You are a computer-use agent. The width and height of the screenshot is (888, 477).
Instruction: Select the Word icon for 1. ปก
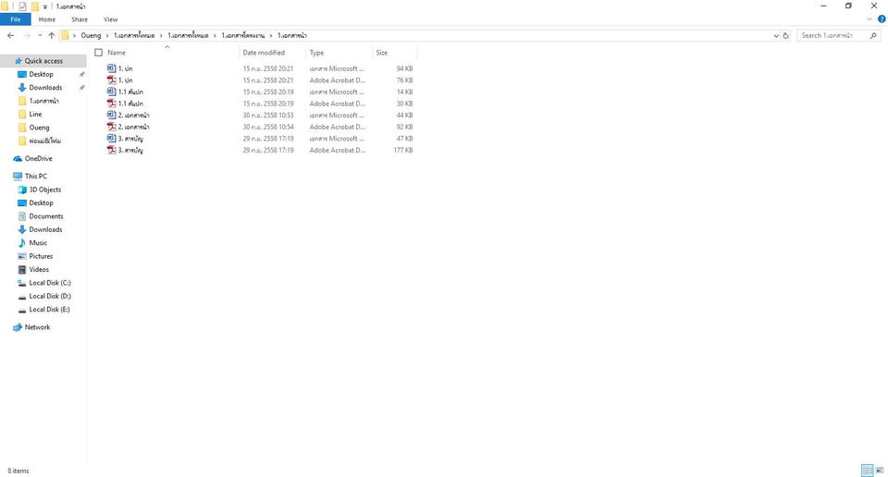112,68
